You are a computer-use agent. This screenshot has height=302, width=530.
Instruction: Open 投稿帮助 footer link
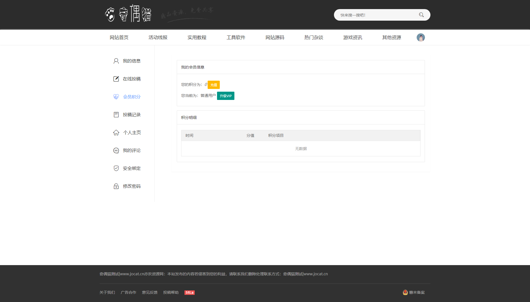[171, 292]
